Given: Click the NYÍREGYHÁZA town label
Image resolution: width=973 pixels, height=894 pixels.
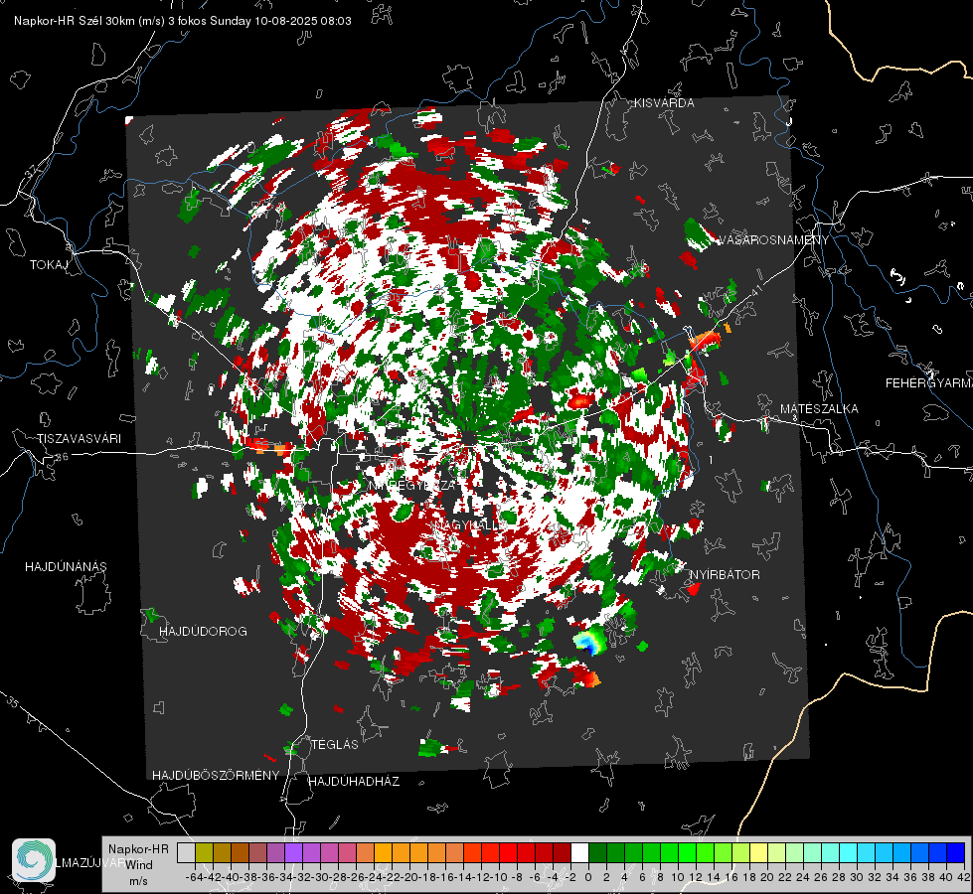Looking at the screenshot, I should (412, 485).
